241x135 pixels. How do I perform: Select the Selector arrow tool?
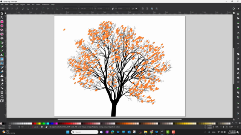pyautogui.click(x=2, y=13)
